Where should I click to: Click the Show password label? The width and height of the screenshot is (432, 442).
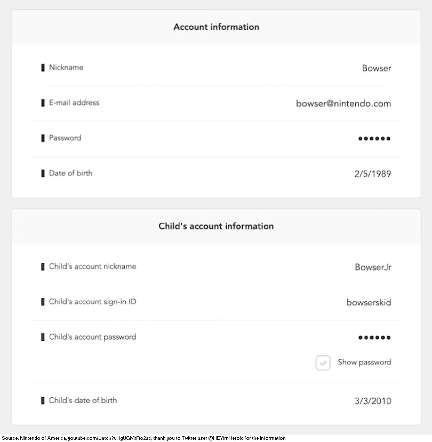(x=364, y=362)
